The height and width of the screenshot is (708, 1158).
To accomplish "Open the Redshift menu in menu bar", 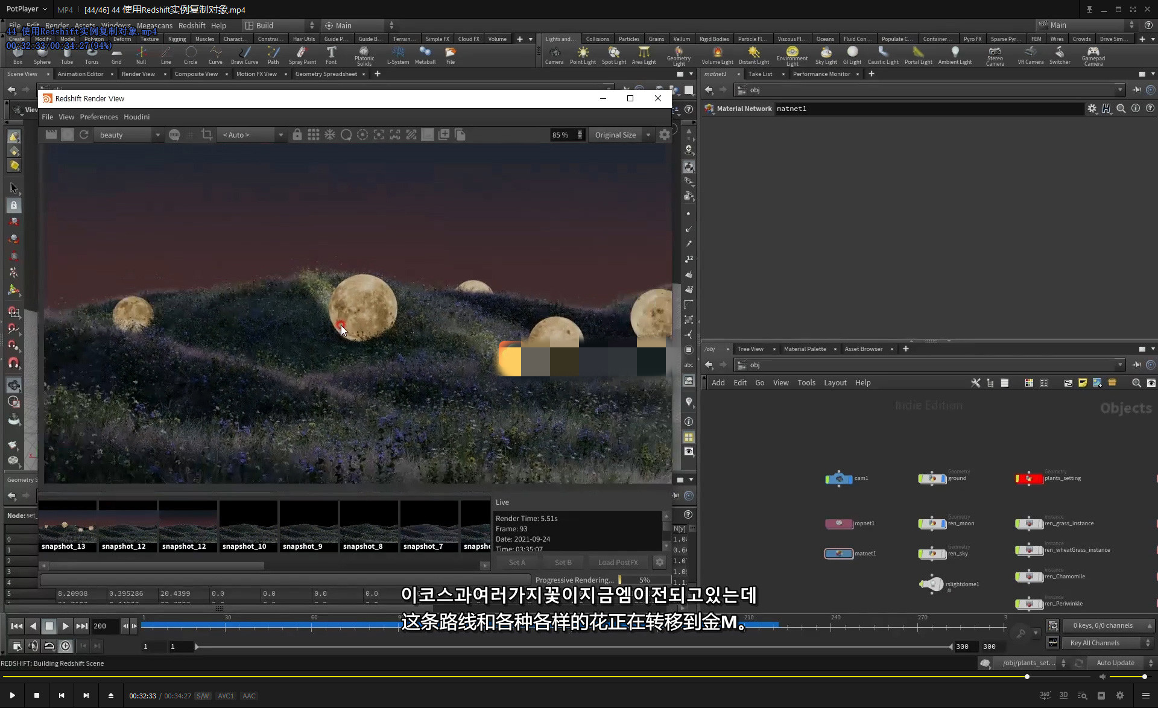I will click(x=191, y=25).
